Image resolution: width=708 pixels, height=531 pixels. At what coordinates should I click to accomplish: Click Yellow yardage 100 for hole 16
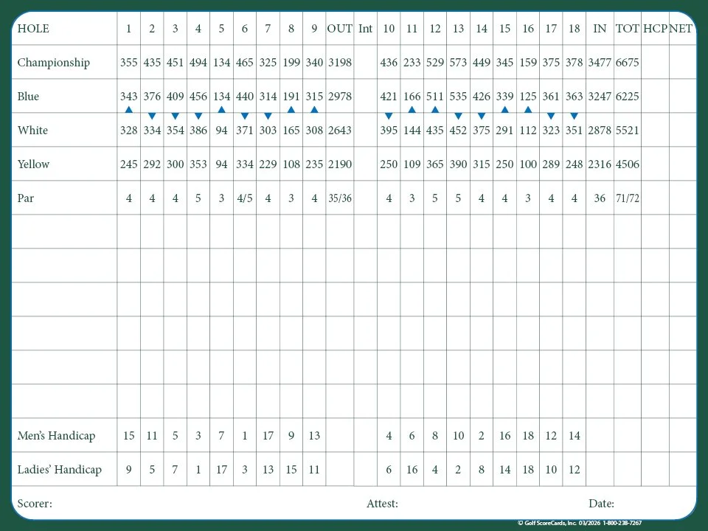pos(528,164)
